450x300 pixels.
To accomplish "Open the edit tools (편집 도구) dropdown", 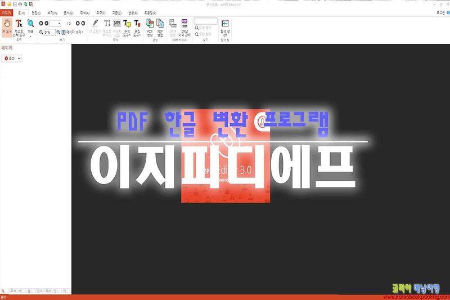I will pos(137,28).
